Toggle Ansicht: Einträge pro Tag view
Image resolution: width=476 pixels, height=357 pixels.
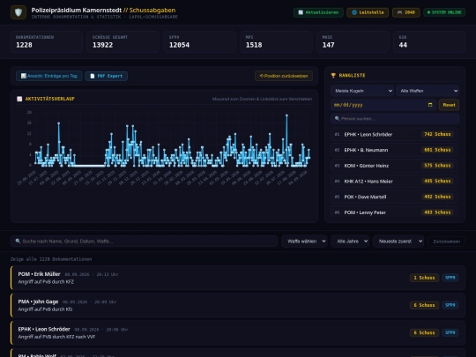click(x=48, y=76)
